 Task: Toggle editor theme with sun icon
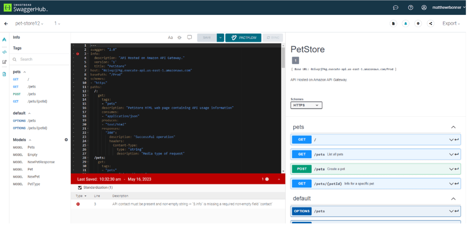point(180,37)
